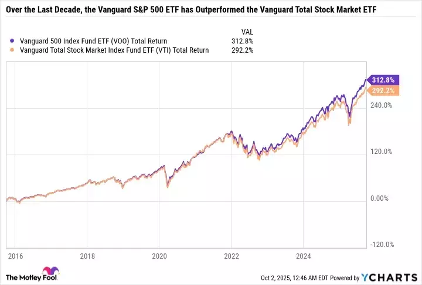Image resolution: width=422 pixels, height=285 pixels.
Task: Click the 2024 x-axis label
Action: [302, 256]
